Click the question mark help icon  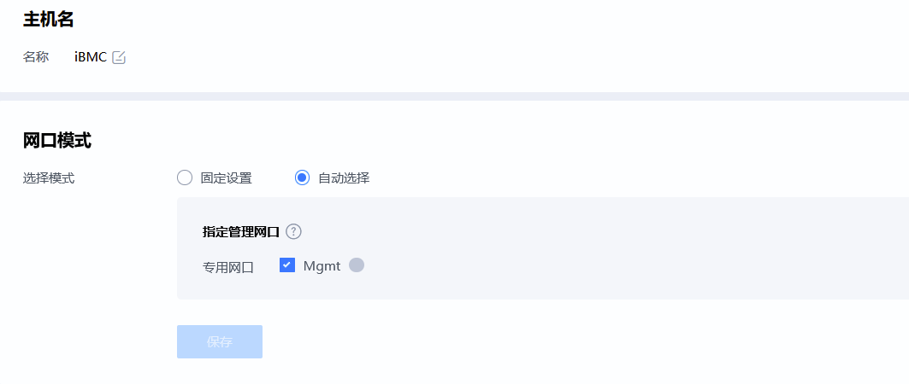click(293, 231)
